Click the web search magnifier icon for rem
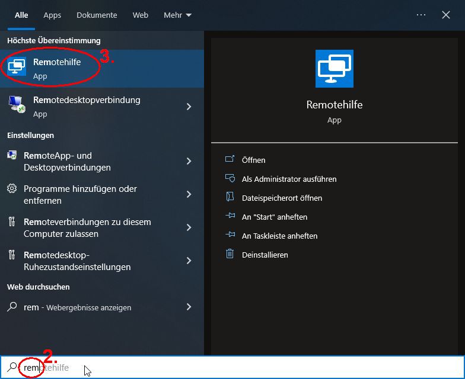Image resolution: width=465 pixels, height=379 pixels. pos(12,307)
